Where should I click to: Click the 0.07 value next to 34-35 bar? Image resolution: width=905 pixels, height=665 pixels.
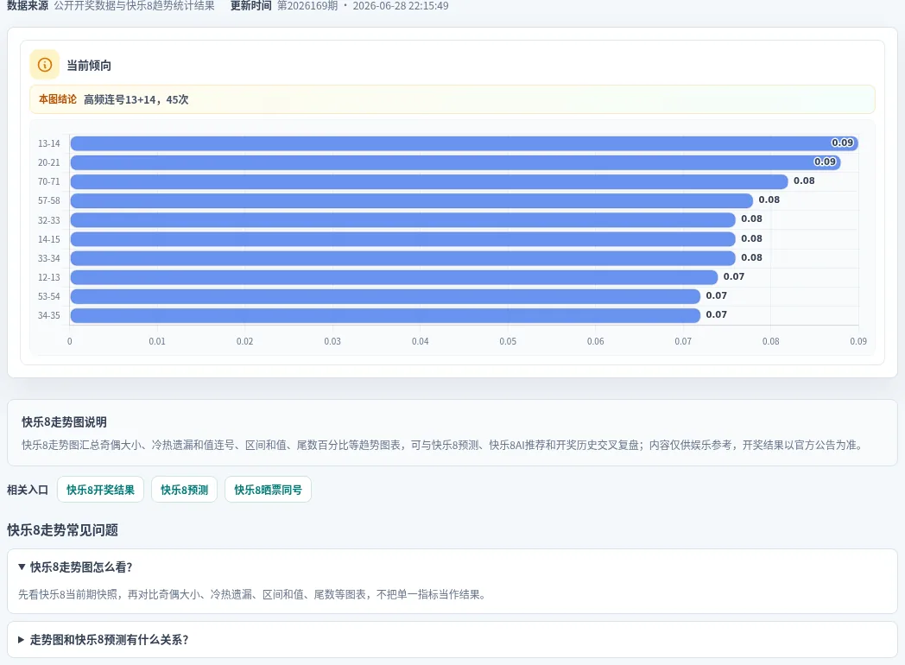(x=716, y=314)
